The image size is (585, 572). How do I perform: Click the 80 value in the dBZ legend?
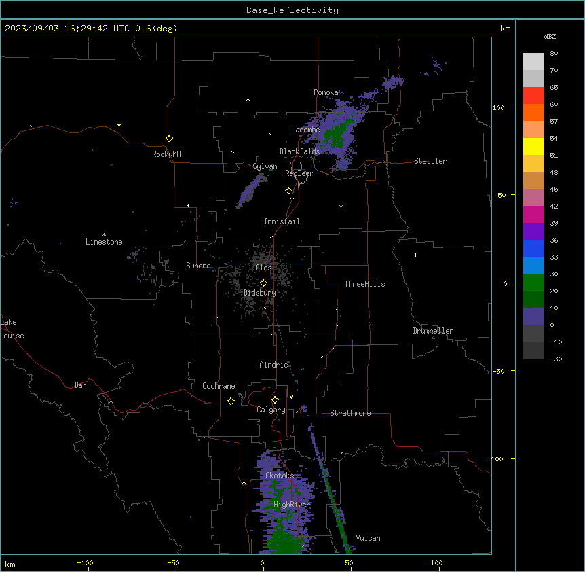[x=554, y=54]
